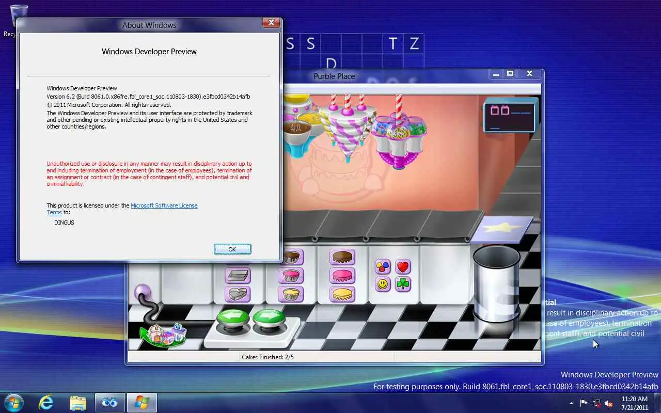Click the OK button in About Windows

(x=232, y=249)
